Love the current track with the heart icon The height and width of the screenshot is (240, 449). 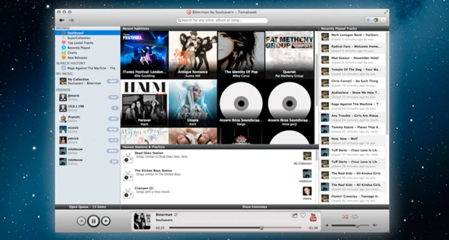(303, 215)
